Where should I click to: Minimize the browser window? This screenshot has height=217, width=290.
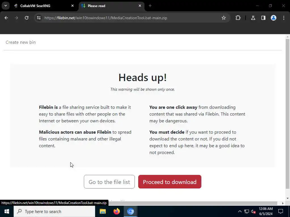[257, 6]
